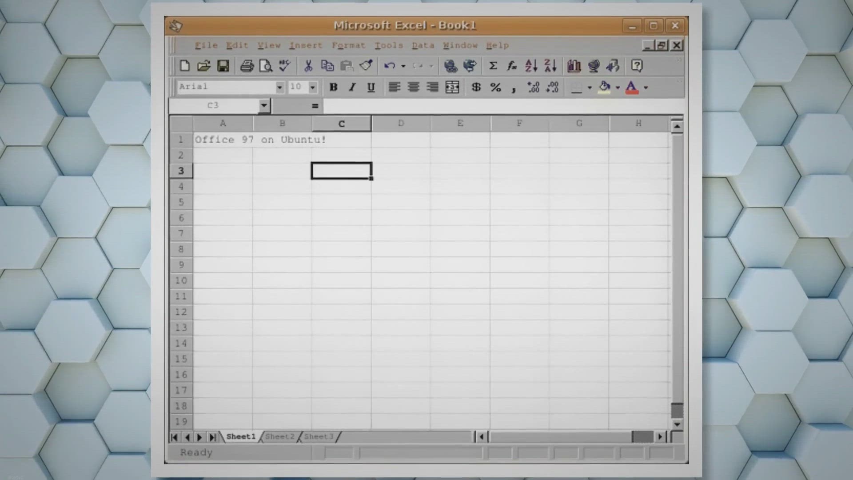Toggle Center alignment
The image size is (853, 480).
coord(413,87)
